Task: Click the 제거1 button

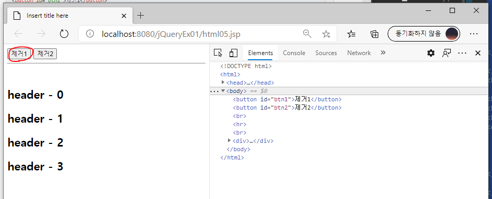Action: [x=19, y=54]
